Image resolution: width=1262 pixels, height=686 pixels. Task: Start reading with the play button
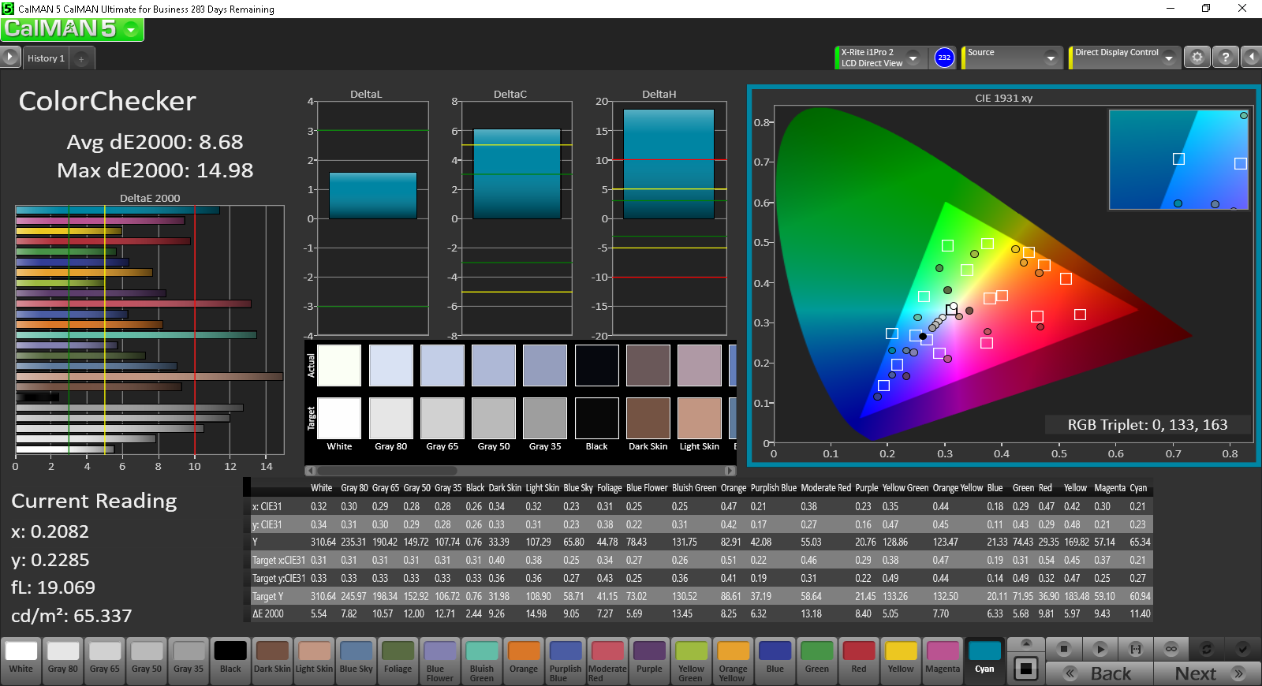1100,649
